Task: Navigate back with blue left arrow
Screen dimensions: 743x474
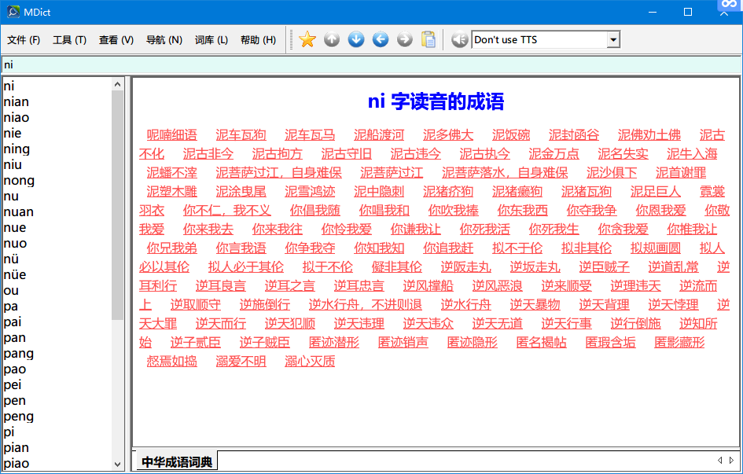Action: [380, 39]
